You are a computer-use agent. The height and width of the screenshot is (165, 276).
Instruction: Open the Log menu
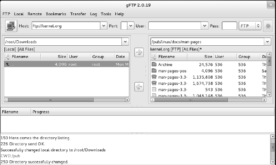(x=93, y=14)
